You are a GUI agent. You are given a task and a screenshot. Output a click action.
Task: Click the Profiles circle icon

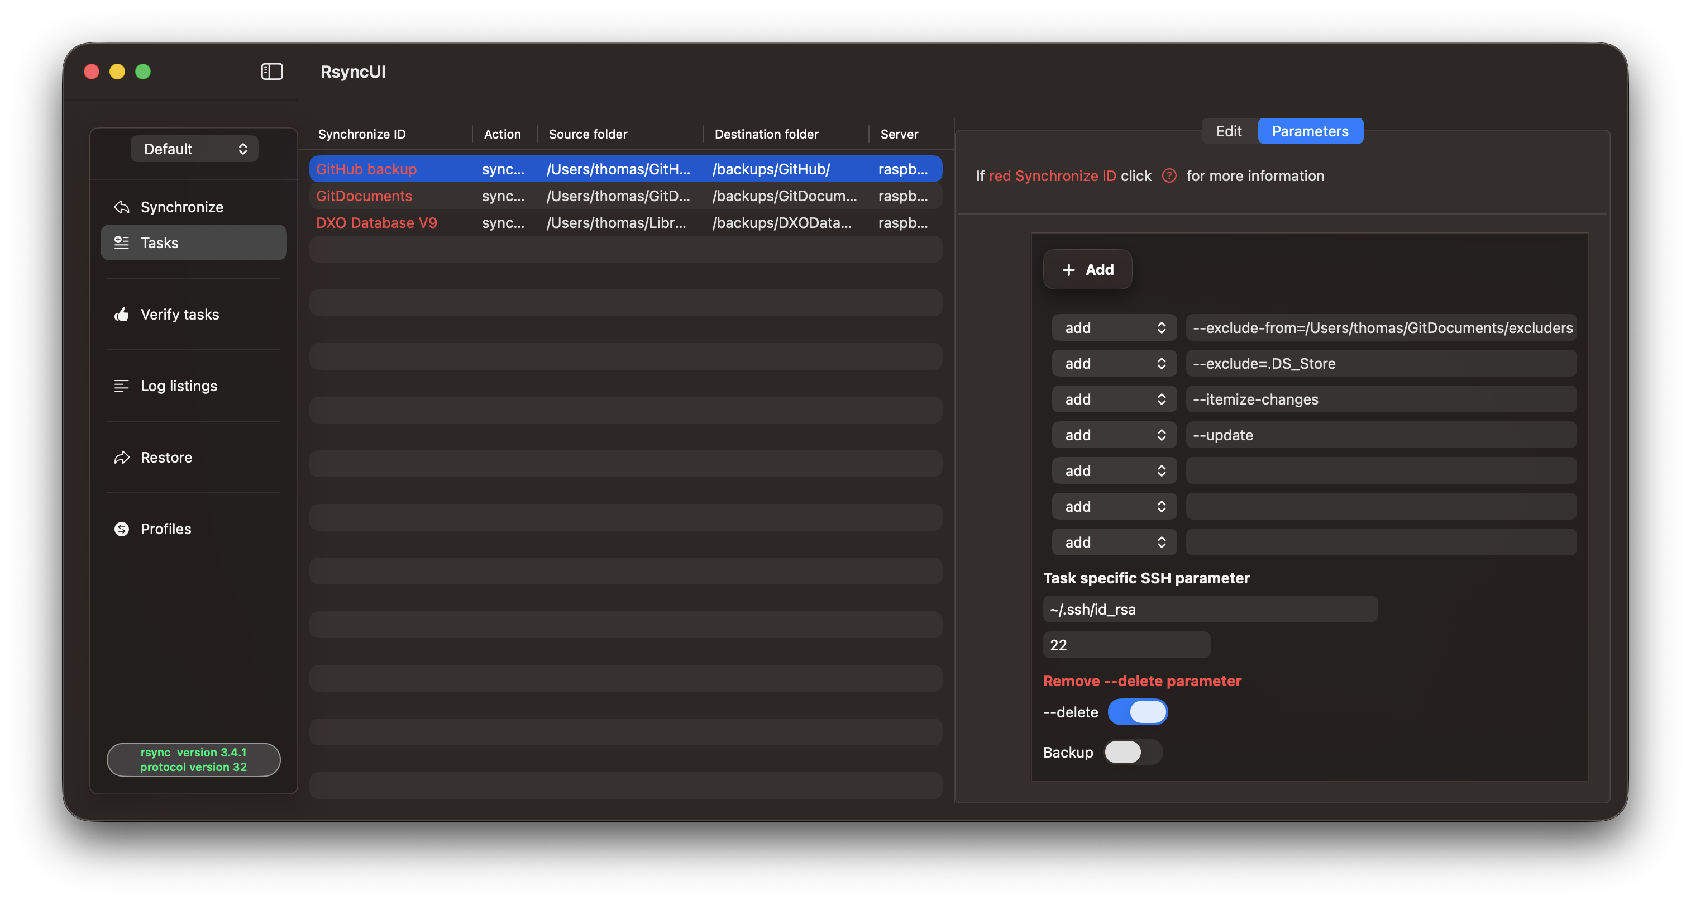[121, 529]
